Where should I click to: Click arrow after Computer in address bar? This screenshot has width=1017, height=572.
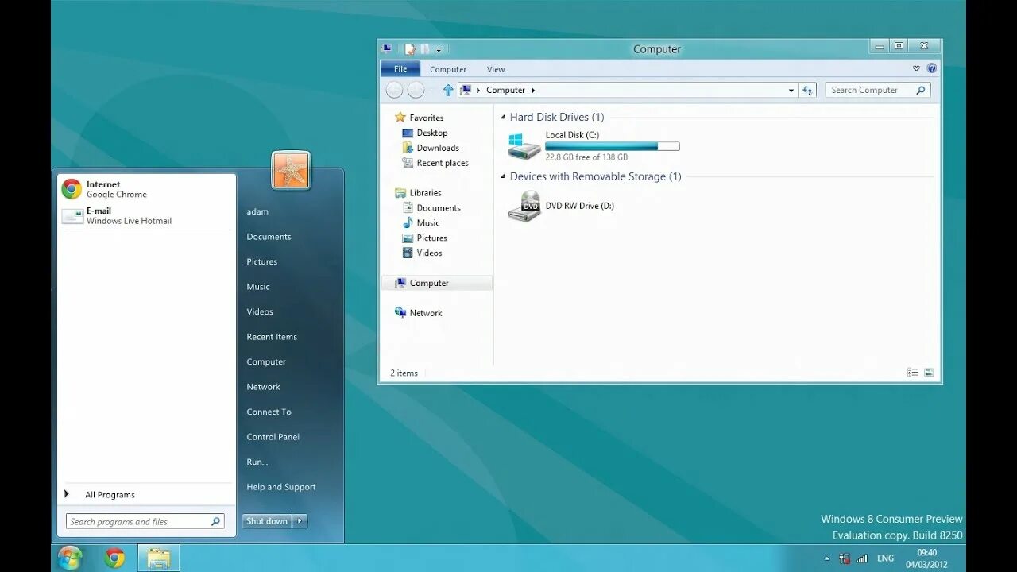533,91
